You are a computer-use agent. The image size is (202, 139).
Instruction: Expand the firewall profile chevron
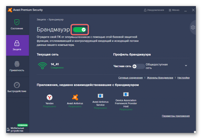[x=186, y=65]
